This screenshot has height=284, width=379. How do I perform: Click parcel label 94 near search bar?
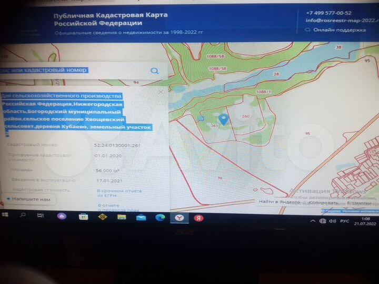click(136, 83)
